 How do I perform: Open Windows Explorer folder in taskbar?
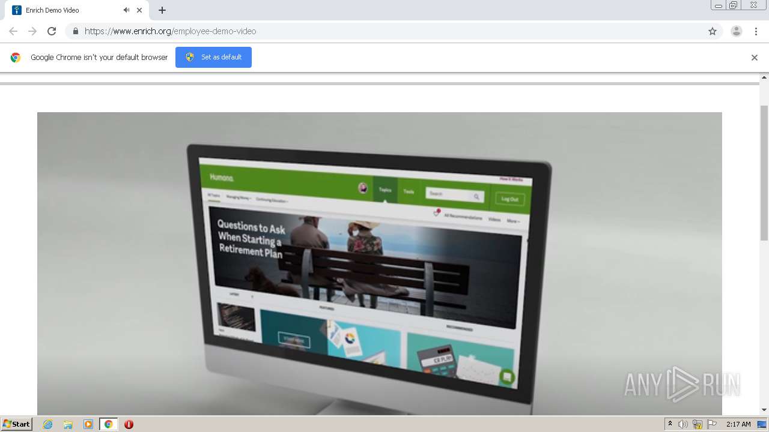coord(68,424)
